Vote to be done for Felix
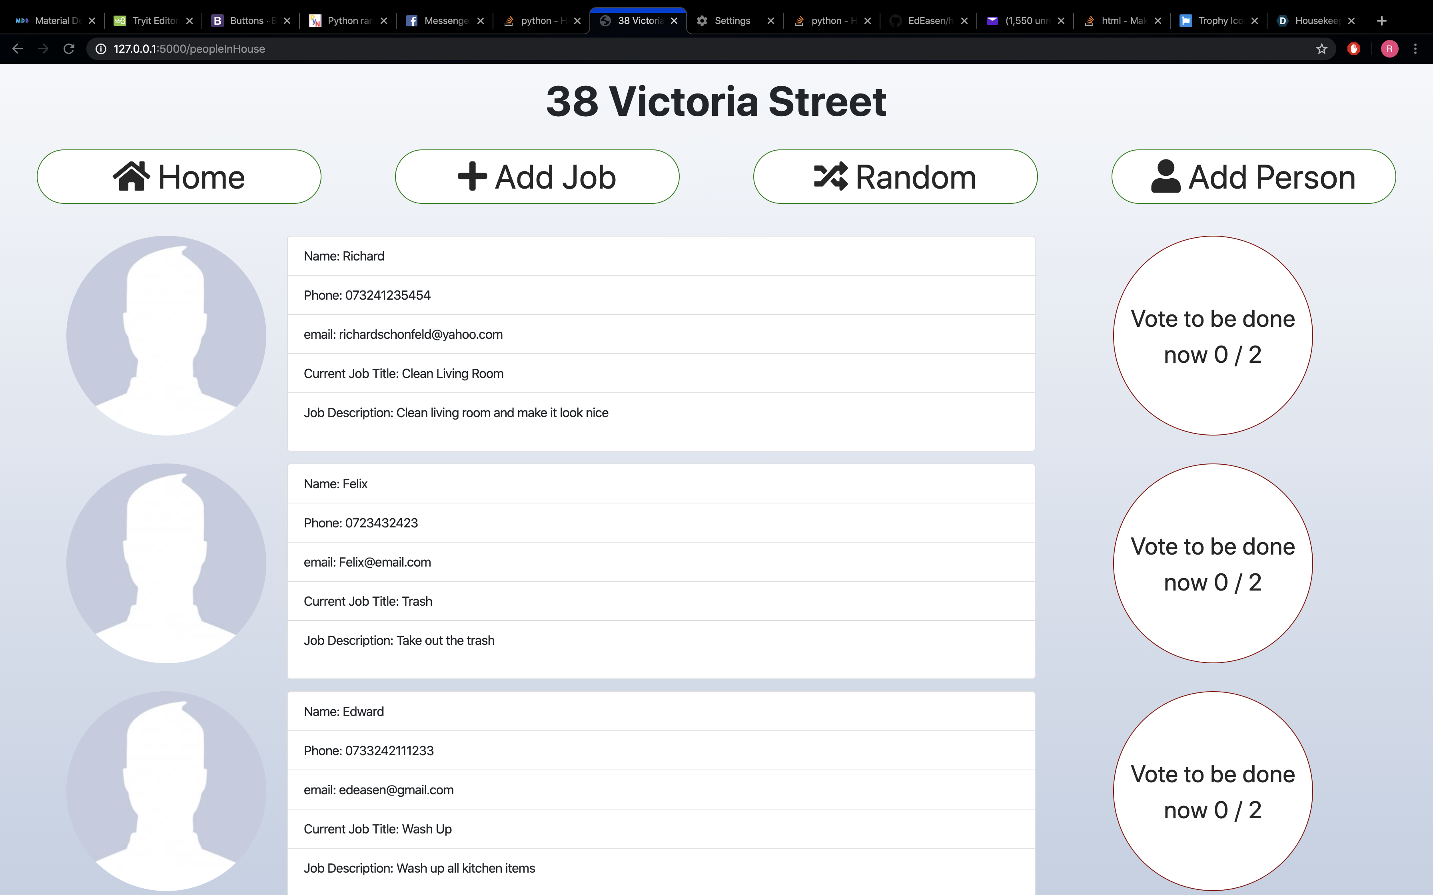Image resolution: width=1433 pixels, height=895 pixels. [x=1212, y=563]
